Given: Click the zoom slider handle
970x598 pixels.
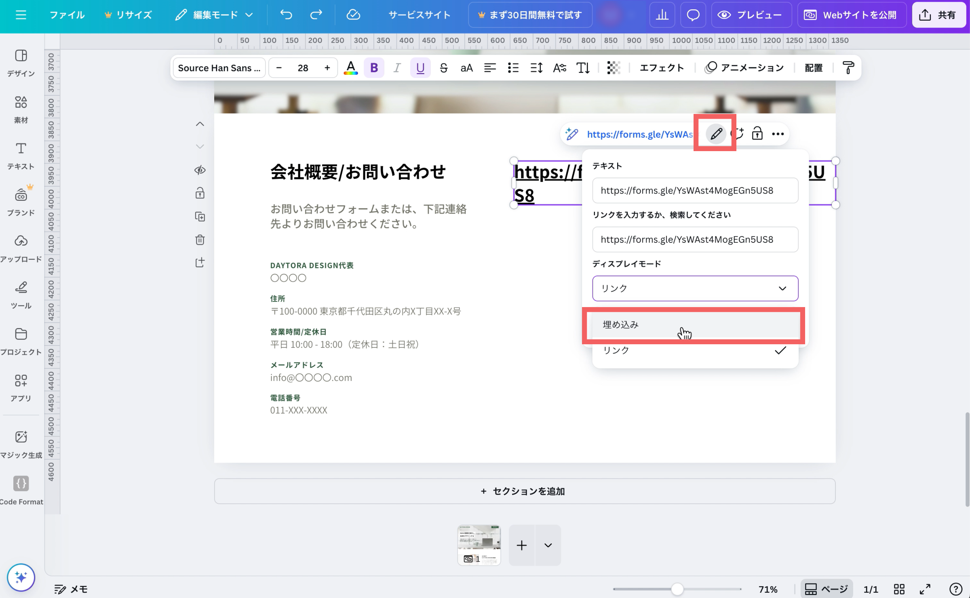Looking at the screenshot, I should click(677, 589).
